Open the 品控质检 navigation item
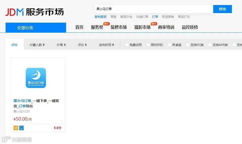Viewport: 242px width, 144px height. click(190, 27)
